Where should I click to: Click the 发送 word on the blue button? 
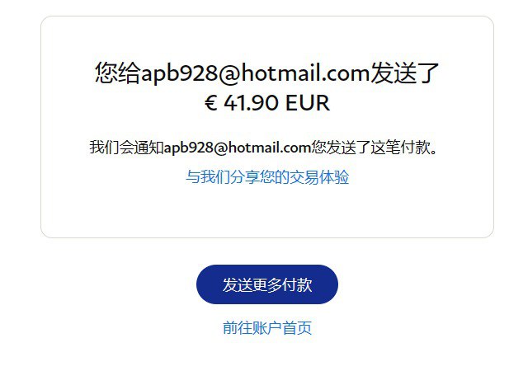(x=238, y=284)
